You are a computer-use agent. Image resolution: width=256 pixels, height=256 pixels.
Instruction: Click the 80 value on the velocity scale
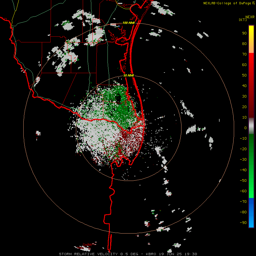click(x=244, y=44)
